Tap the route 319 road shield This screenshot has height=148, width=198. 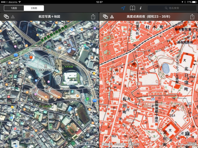coord(94,100)
